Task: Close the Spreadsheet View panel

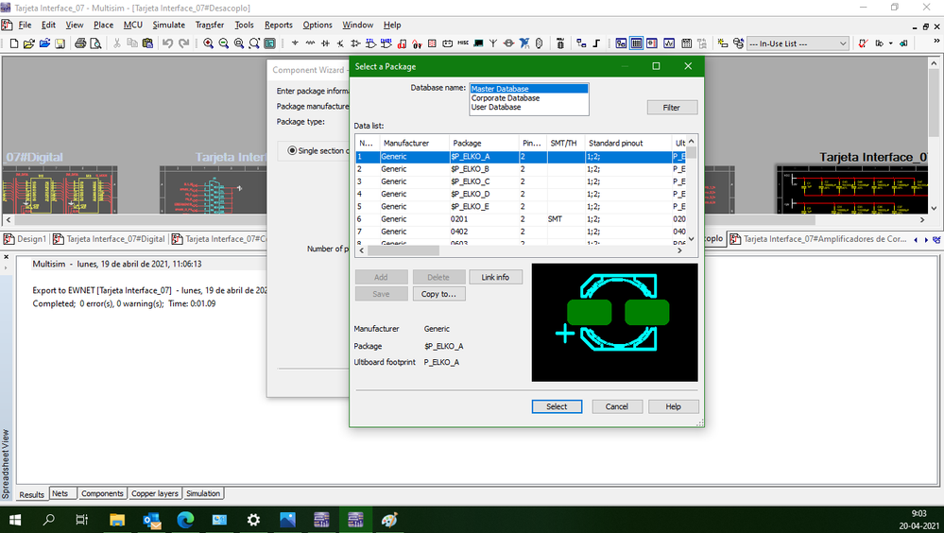Action: click(x=6, y=257)
